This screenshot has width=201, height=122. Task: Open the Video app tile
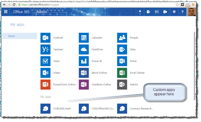tap(45, 73)
